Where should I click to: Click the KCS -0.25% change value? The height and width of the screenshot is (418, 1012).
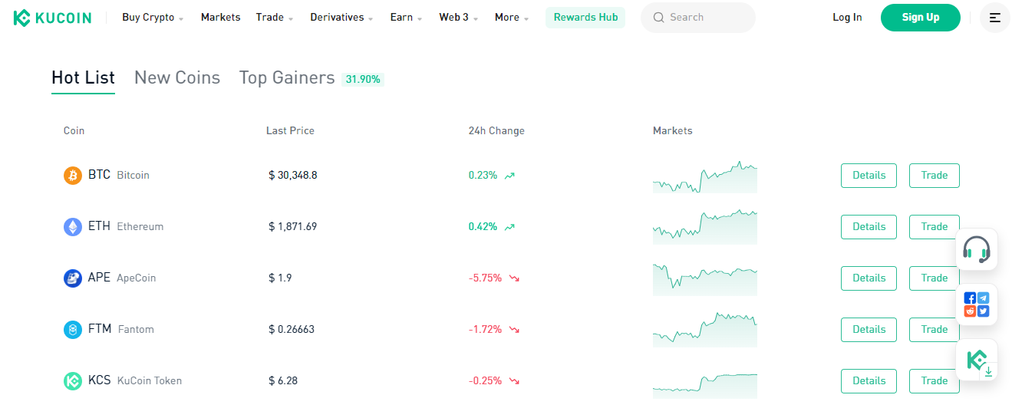(x=485, y=381)
